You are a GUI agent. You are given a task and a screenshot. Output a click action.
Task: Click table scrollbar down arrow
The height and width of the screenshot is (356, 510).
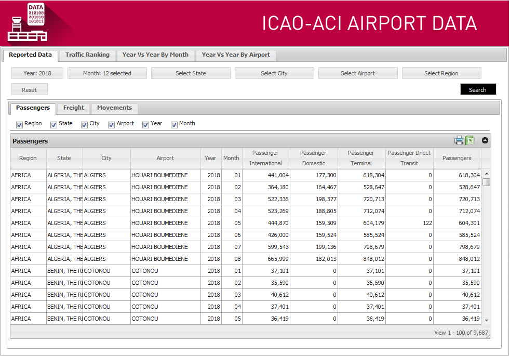point(487,320)
